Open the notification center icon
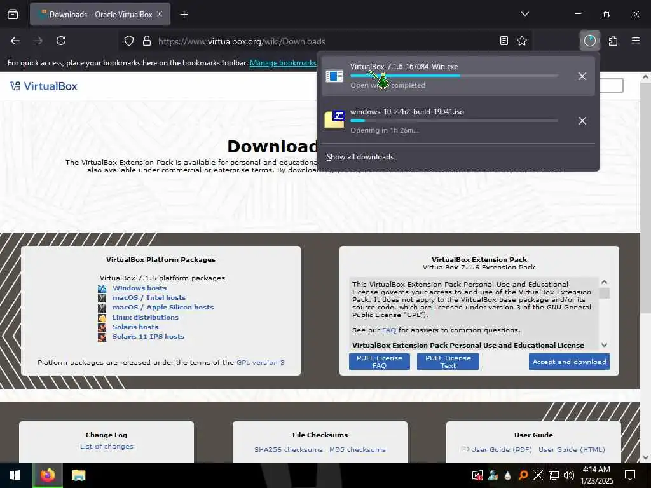 [630, 475]
